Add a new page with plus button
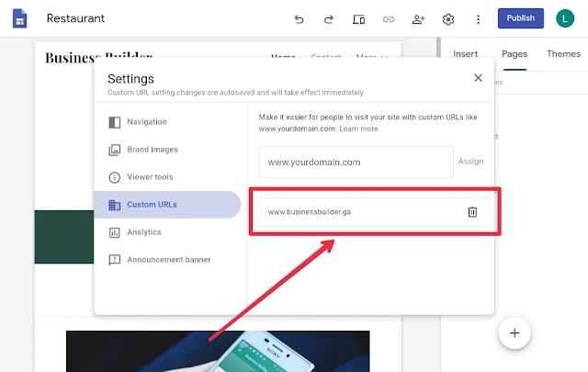The width and height of the screenshot is (588, 372). coord(514,333)
